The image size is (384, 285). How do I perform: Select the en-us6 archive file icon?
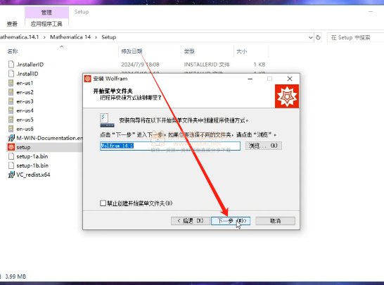(11, 129)
